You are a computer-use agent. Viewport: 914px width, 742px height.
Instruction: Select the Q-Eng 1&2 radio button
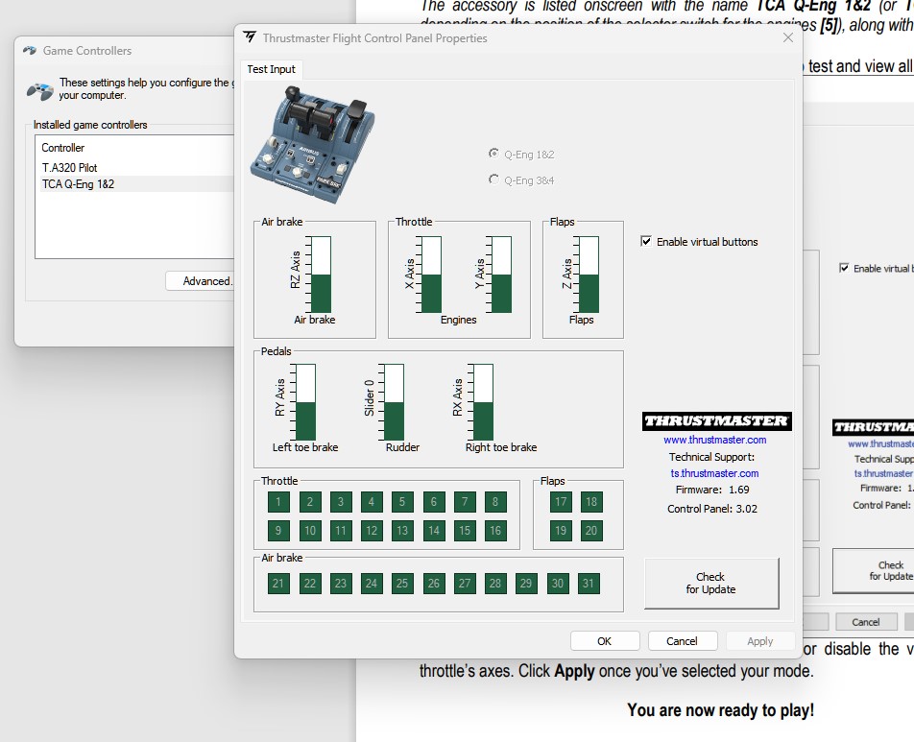click(494, 154)
